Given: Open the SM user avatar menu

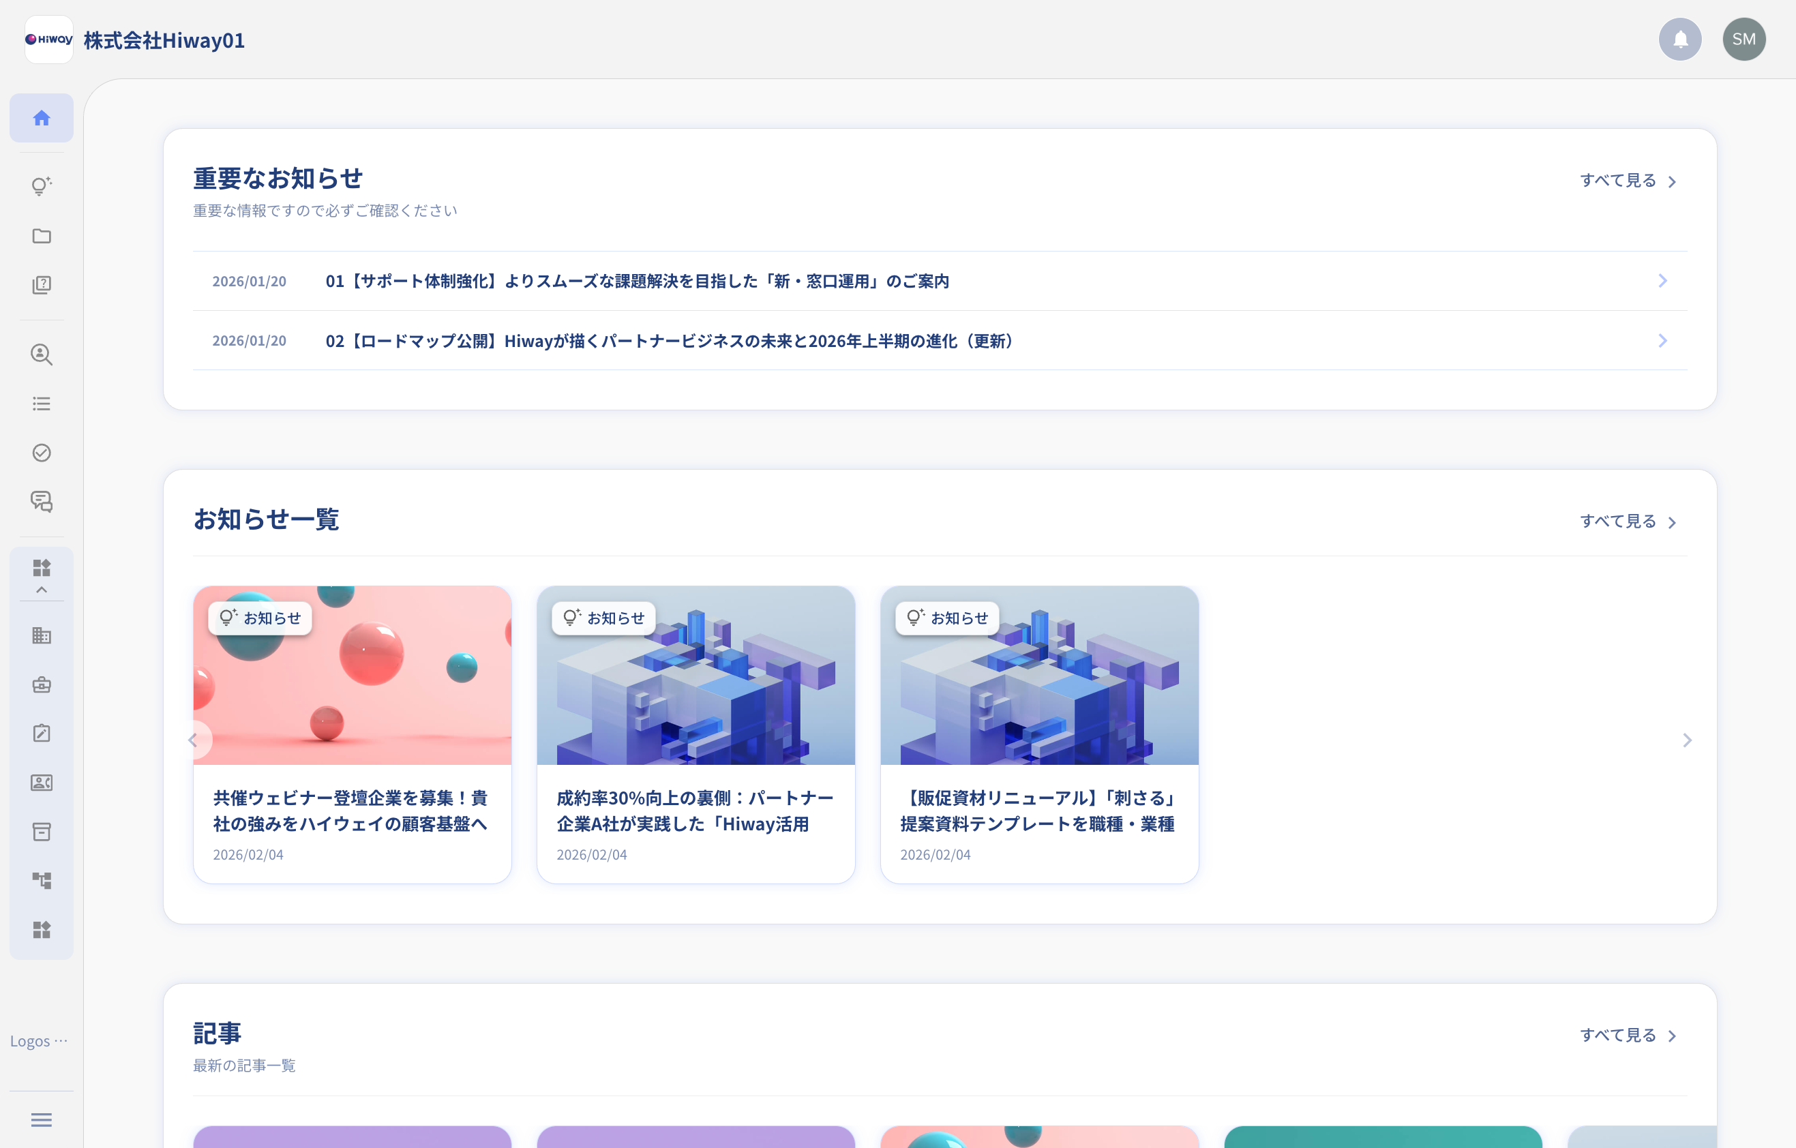Looking at the screenshot, I should (x=1743, y=40).
